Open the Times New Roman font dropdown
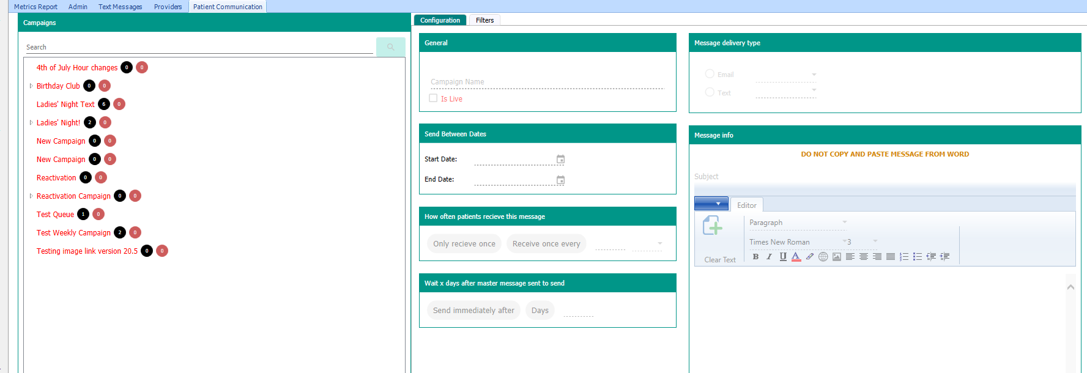 (x=844, y=242)
